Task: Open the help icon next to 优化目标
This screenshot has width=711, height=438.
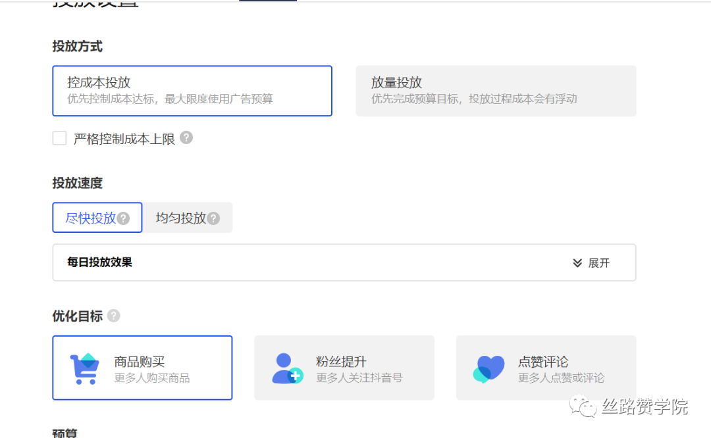Action: (x=113, y=316)
